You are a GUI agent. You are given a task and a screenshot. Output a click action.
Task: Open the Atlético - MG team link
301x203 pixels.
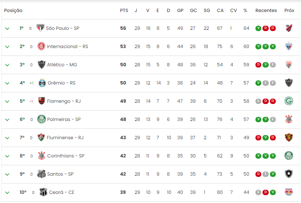click(62, 65)
